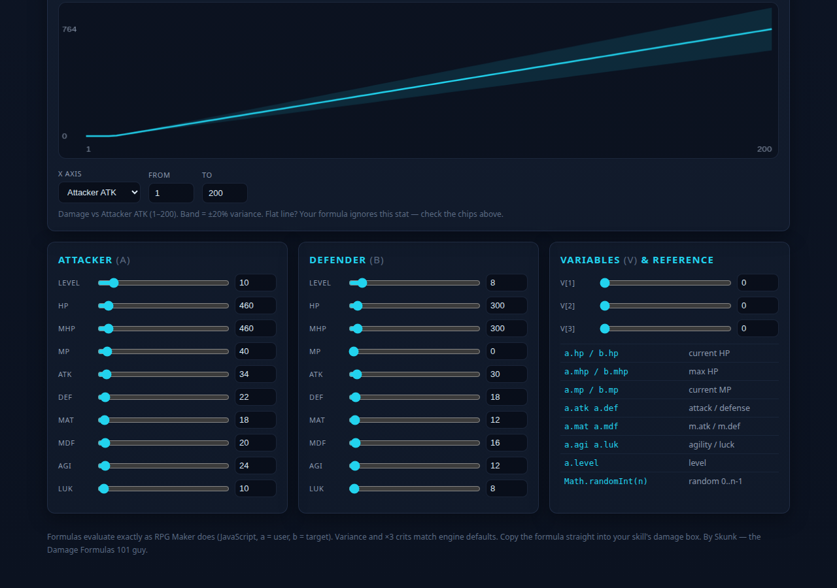Click Defender ATK value field showing 30

tap(507, 374)
